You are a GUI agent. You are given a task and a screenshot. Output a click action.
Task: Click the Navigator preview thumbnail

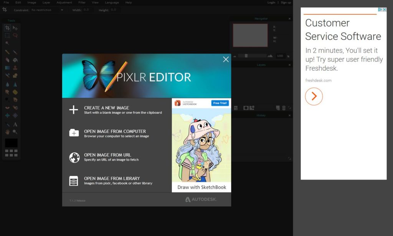point(250,35)
